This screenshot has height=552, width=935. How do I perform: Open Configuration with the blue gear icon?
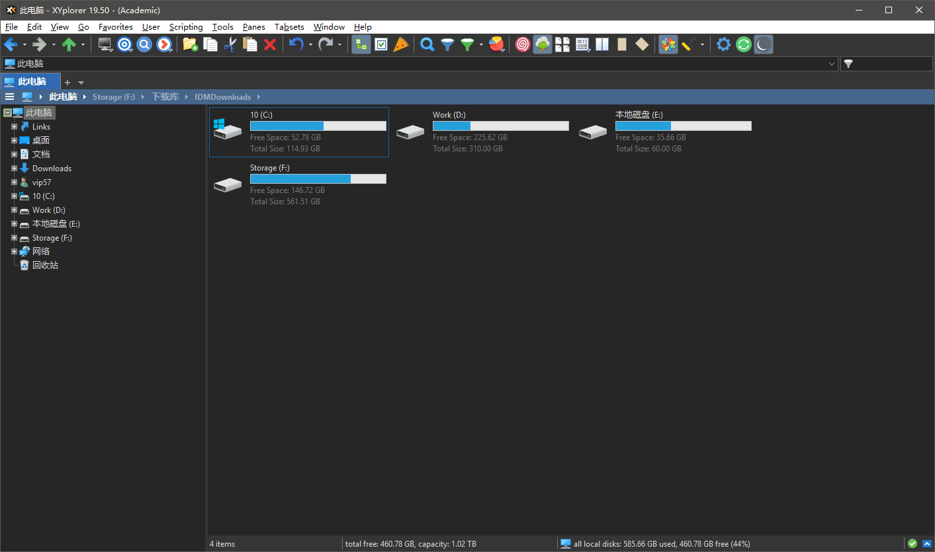(724, 44)
